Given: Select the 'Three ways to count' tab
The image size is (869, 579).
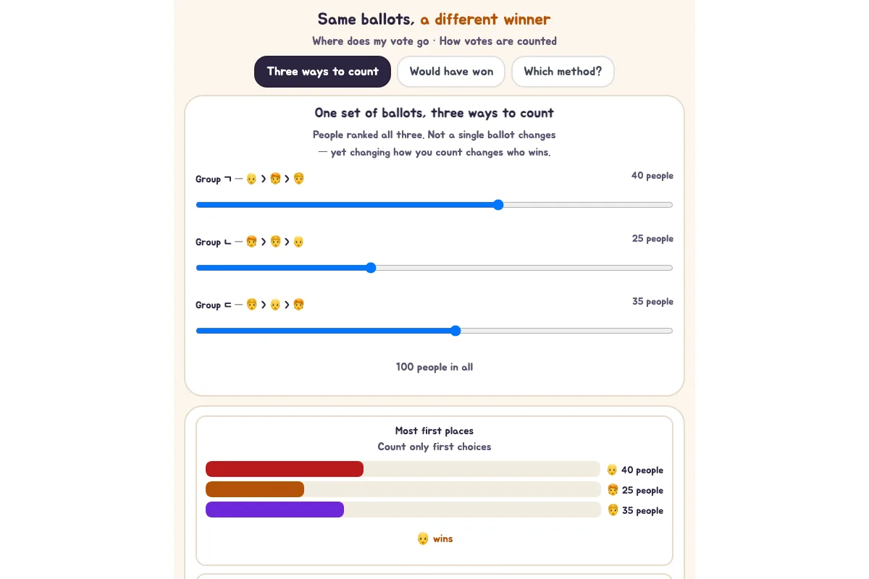Looking at the screenshot, I should pos(322,72).
